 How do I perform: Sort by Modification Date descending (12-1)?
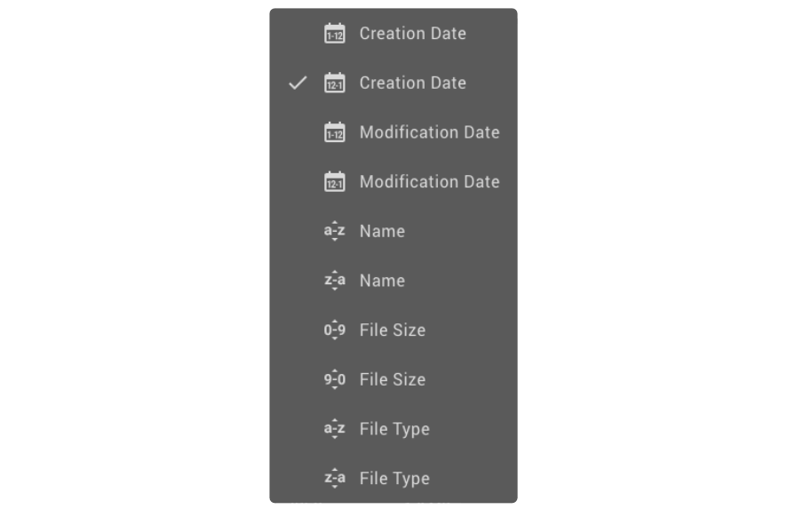[x=429, y=182]
